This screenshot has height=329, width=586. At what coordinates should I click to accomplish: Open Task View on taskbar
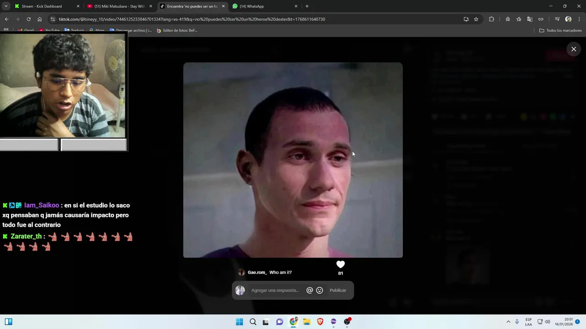tap(266, 322)
